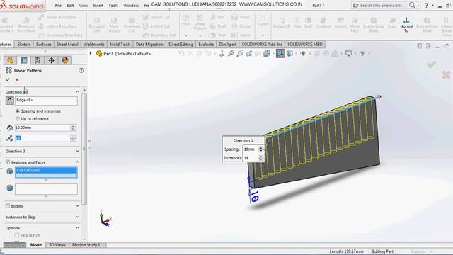Open the Insert menu
453x255 pixels.
coord(98,6)
